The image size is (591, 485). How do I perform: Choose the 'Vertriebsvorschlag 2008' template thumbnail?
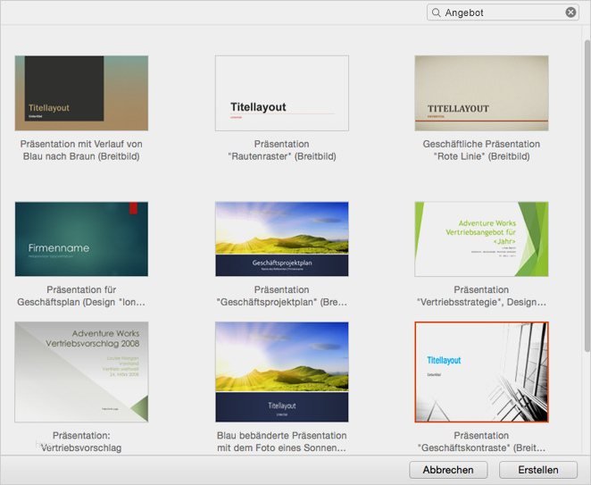pos(81,372)
